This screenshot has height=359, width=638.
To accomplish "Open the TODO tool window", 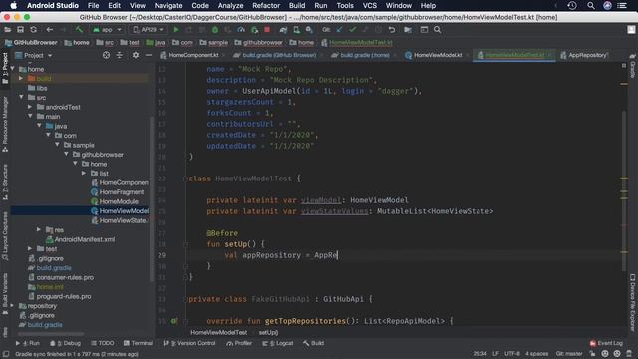I will 103,343.
